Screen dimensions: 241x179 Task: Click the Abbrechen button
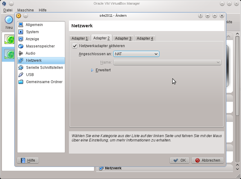[x=208, y=160]
